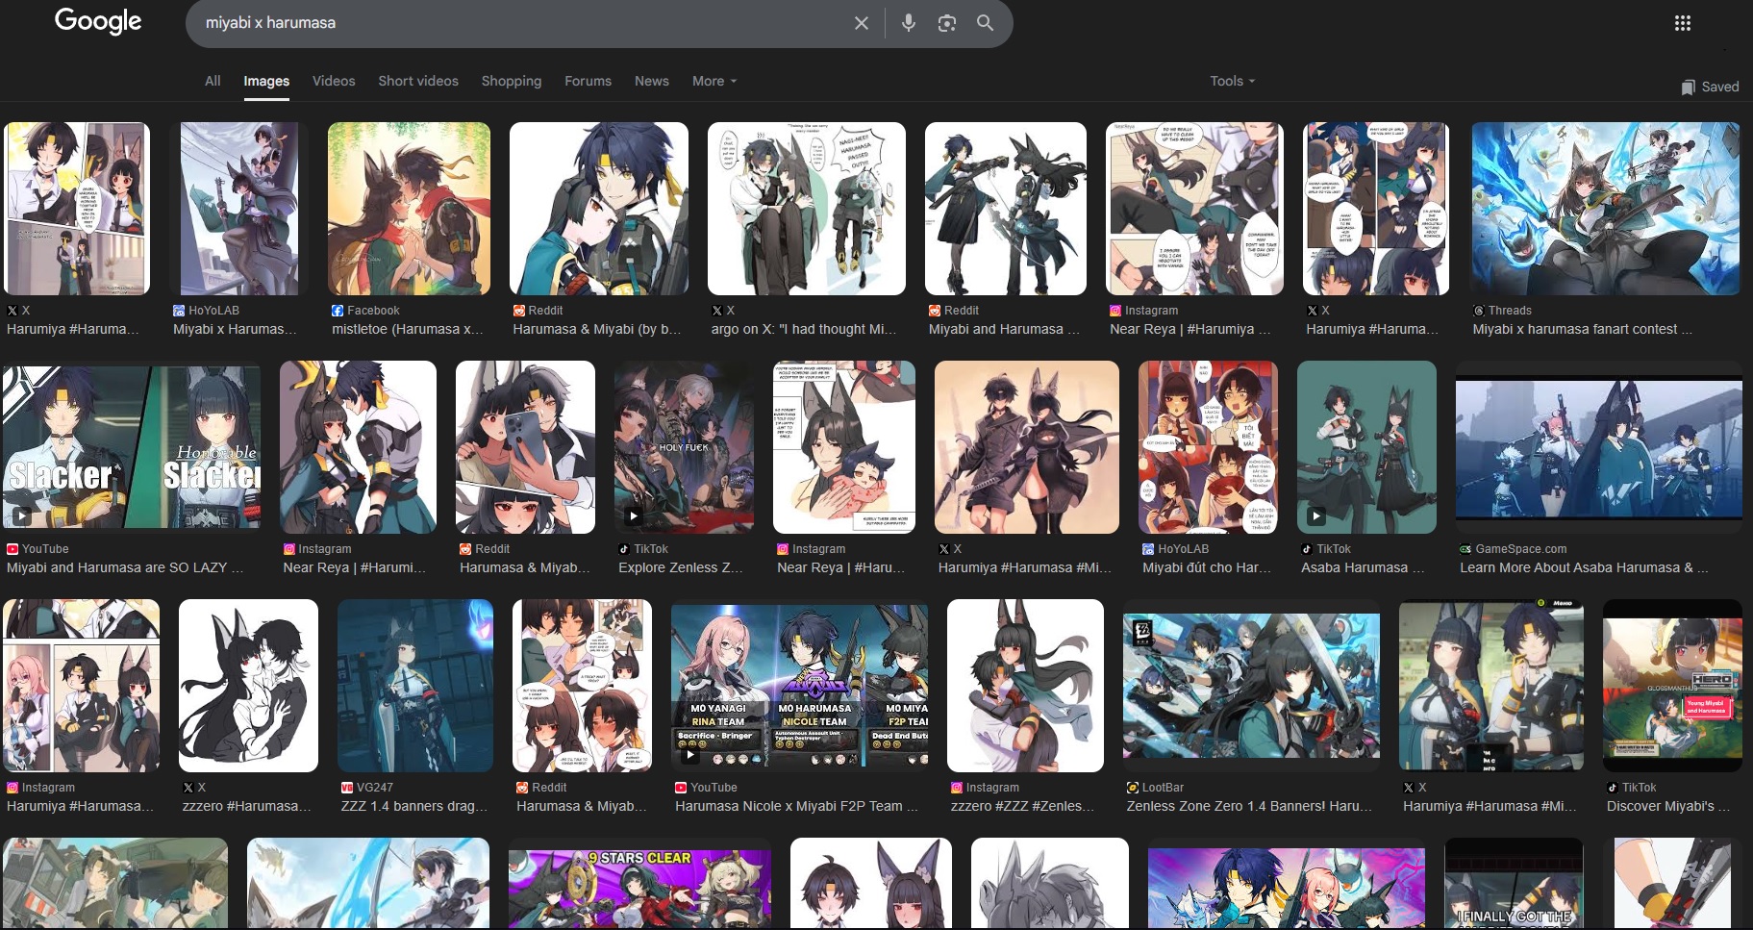Switch to the All tab

(x=213, y=81)
